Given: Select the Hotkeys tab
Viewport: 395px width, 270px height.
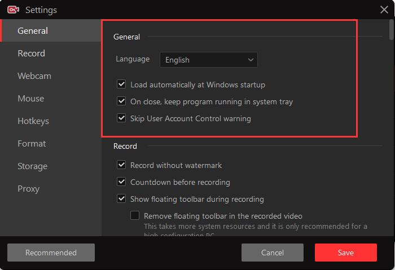Looking at the screenshot, I should click(50, 121).
